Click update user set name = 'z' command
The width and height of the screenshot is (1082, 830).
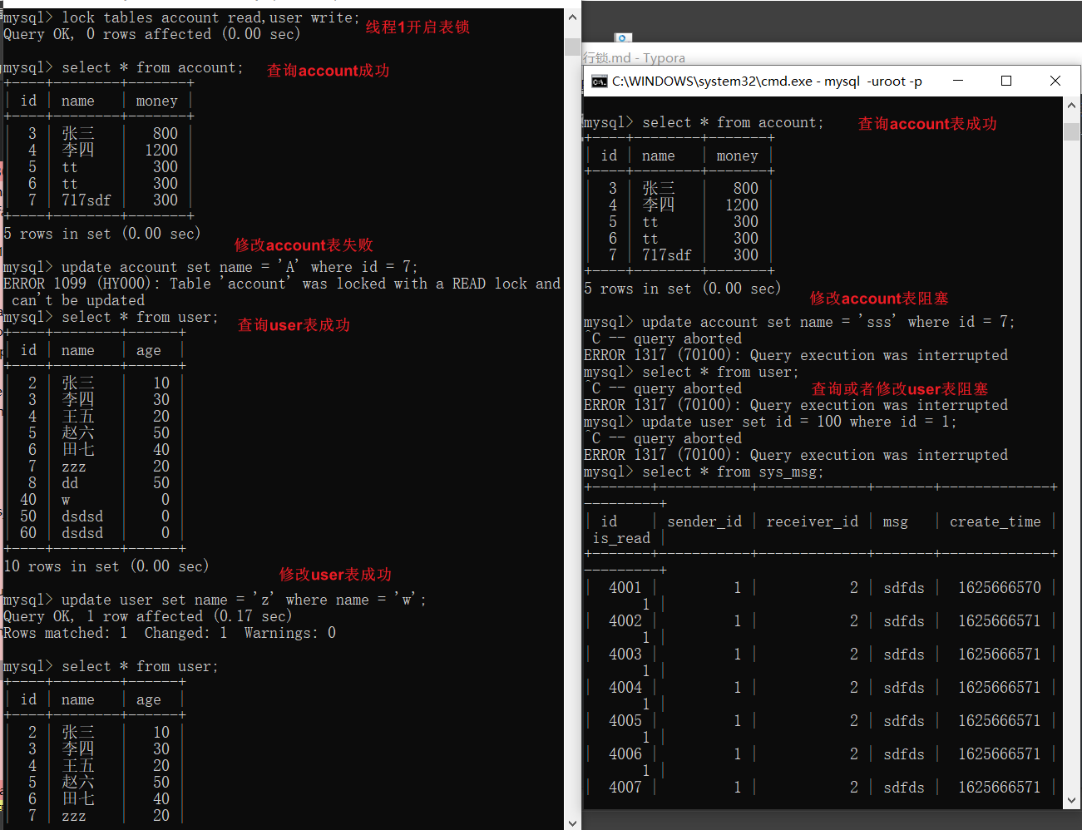(x=244, y=600)
